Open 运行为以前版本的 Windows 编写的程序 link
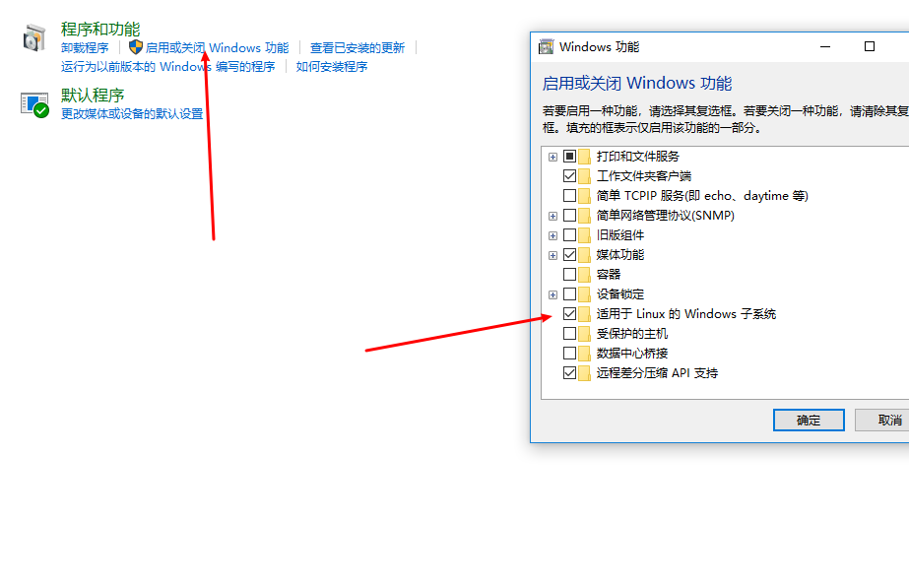Image resolution: width=909 pixels, height=585 pixels. coord(168,67)
